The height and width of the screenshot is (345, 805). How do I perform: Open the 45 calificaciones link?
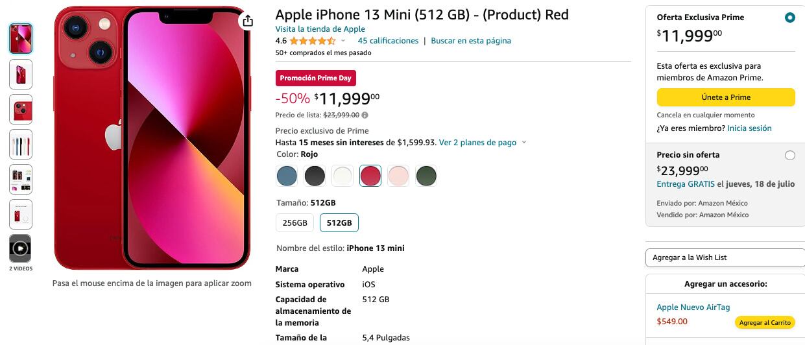[388, 41]
